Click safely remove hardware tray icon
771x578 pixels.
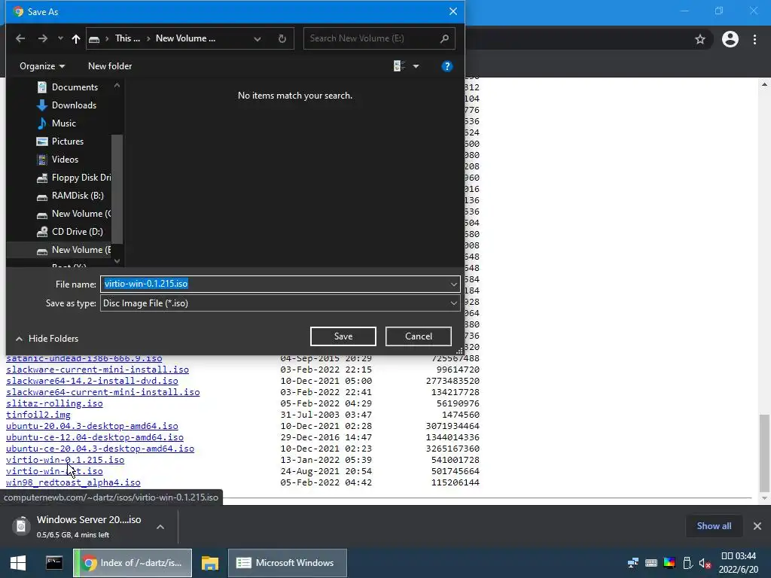pyautogui.click(x=687, y=563)
